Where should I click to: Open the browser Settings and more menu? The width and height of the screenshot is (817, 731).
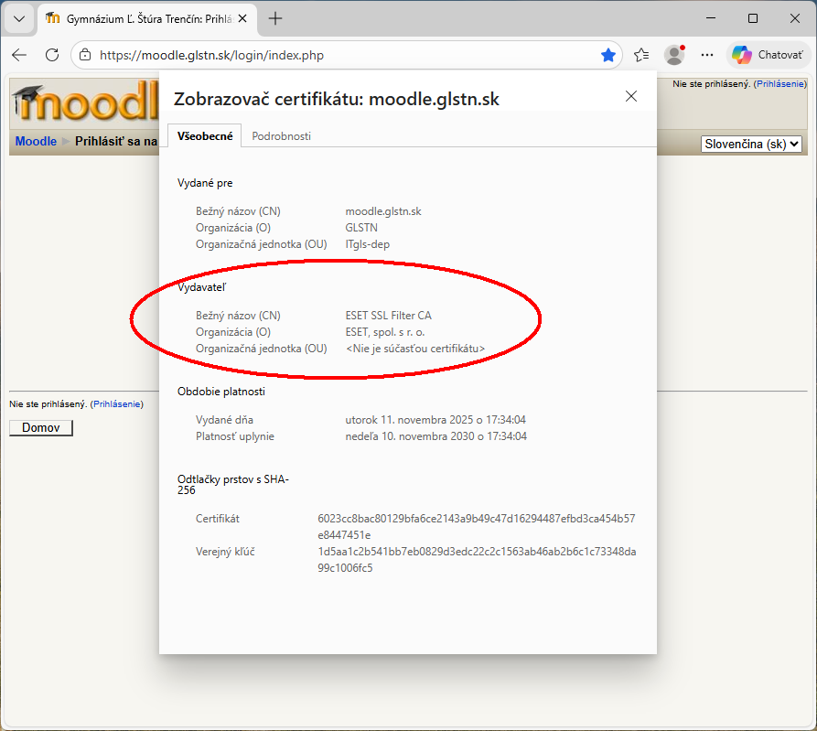click(707, 55)
